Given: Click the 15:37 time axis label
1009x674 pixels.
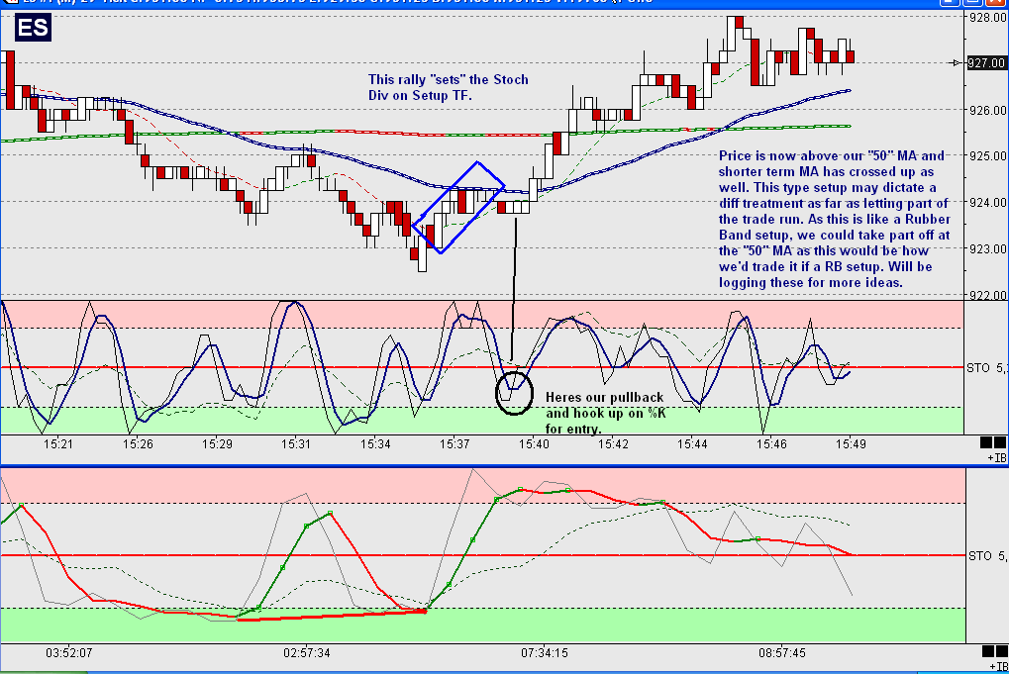Looking at the screenshot, I should click(454, 443).
